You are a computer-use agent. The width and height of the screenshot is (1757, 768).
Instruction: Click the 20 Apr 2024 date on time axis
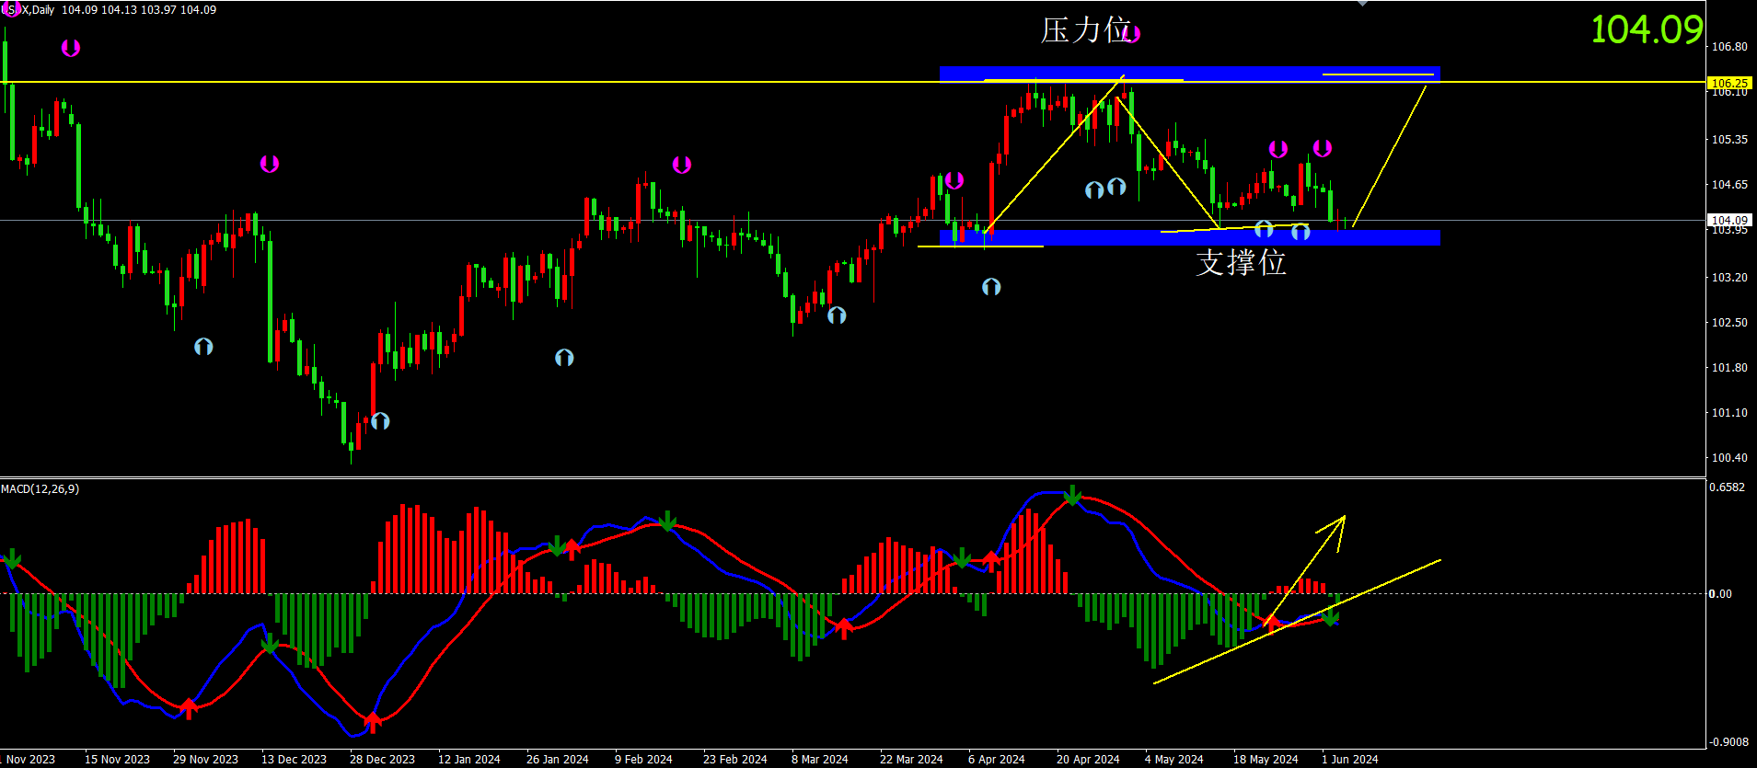pos(1088,759)
